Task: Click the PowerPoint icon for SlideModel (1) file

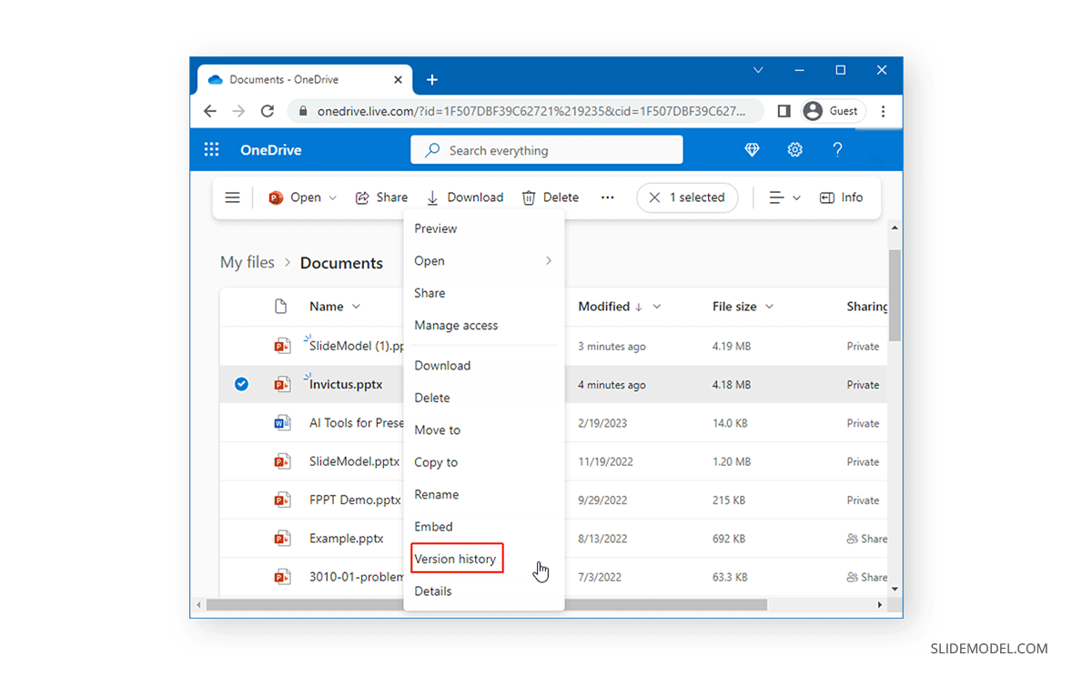Action: (x=282, y=346)
